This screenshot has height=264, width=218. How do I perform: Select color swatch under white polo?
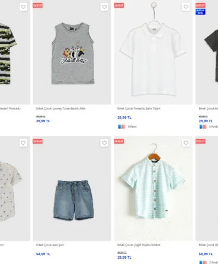tap(121, 126)
